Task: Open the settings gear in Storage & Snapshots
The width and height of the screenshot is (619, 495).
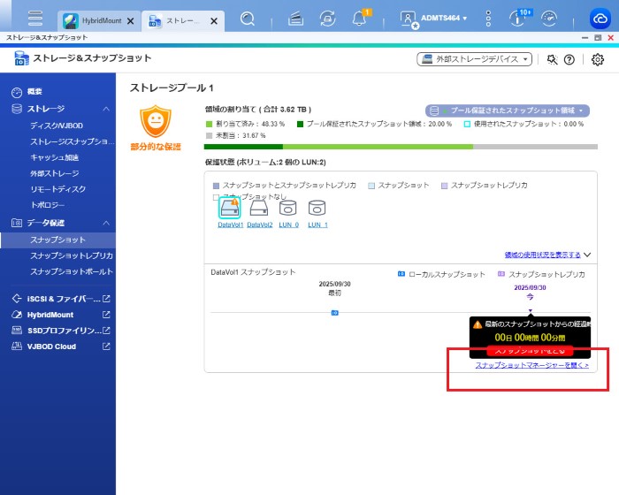Action: [598, 59]
